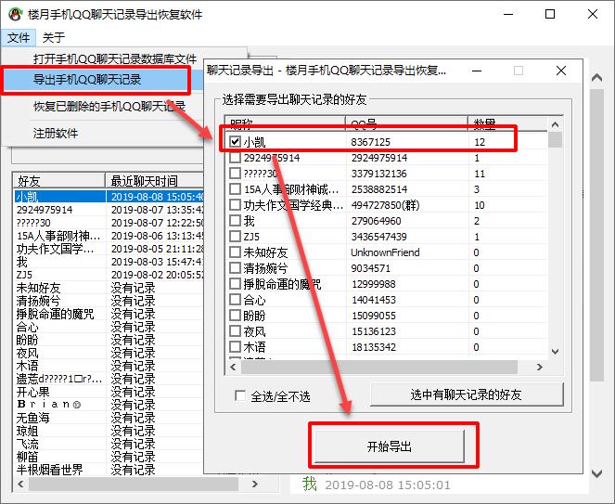
Task: Click main window right scrollbar thumb
Action: tap(597, 235)
